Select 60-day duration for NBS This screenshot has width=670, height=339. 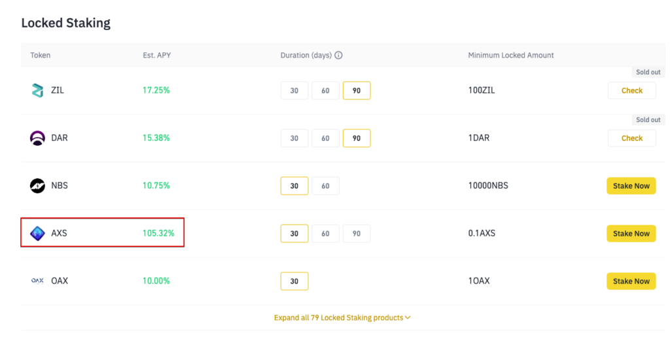click(326, 186)
